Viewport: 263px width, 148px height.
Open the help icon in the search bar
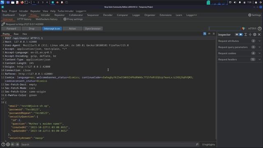click(x=3, y=144)
